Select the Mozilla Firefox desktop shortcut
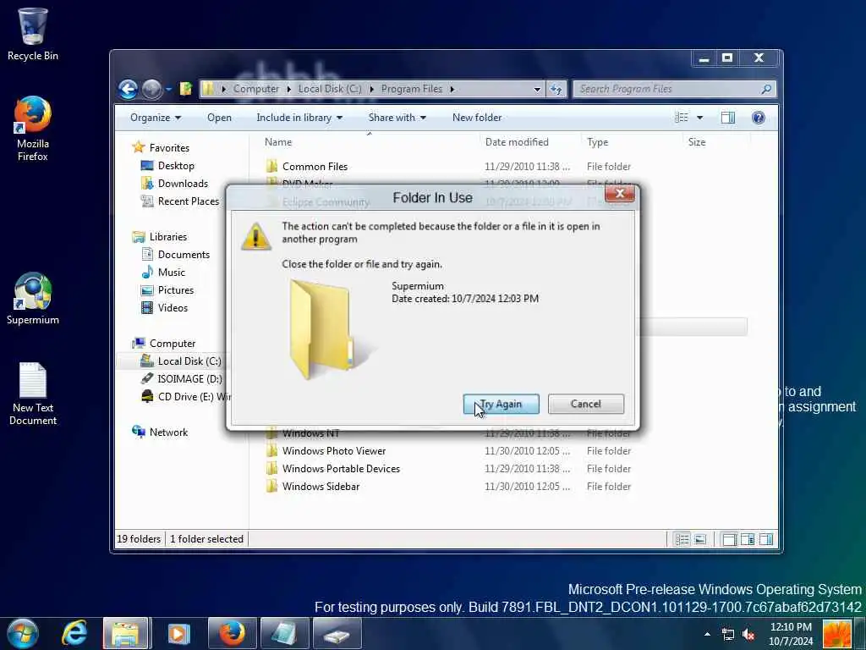The width and height of the screenshot is (866, 650). (33, 129)
